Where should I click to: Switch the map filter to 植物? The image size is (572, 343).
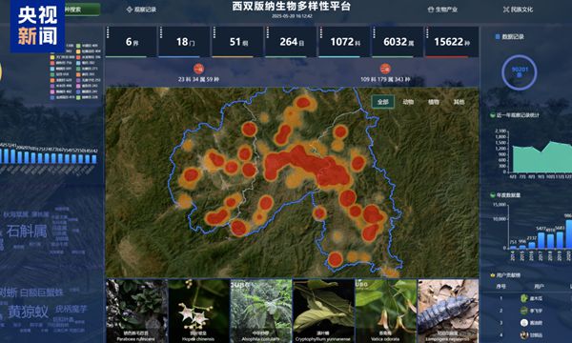[434, 102]
